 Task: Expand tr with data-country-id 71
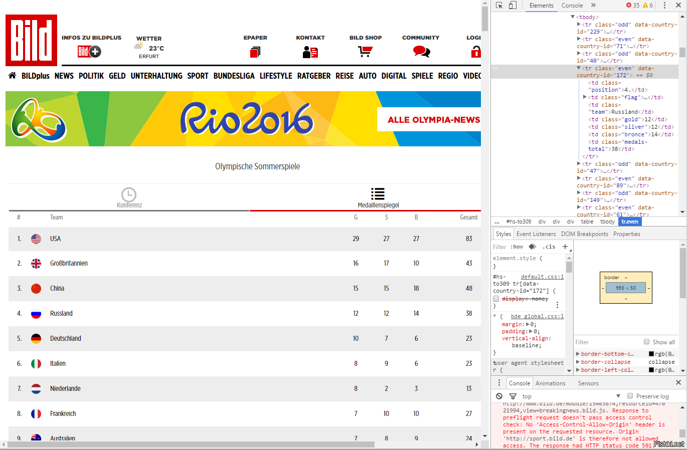(x=579, y=39)
